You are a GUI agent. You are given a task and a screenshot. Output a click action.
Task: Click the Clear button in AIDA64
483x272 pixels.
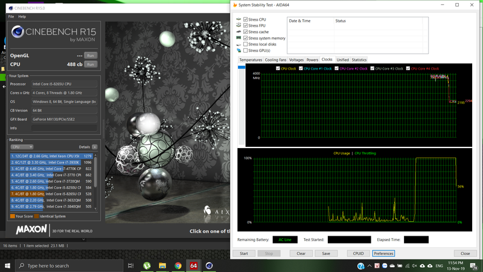(301, 253)
